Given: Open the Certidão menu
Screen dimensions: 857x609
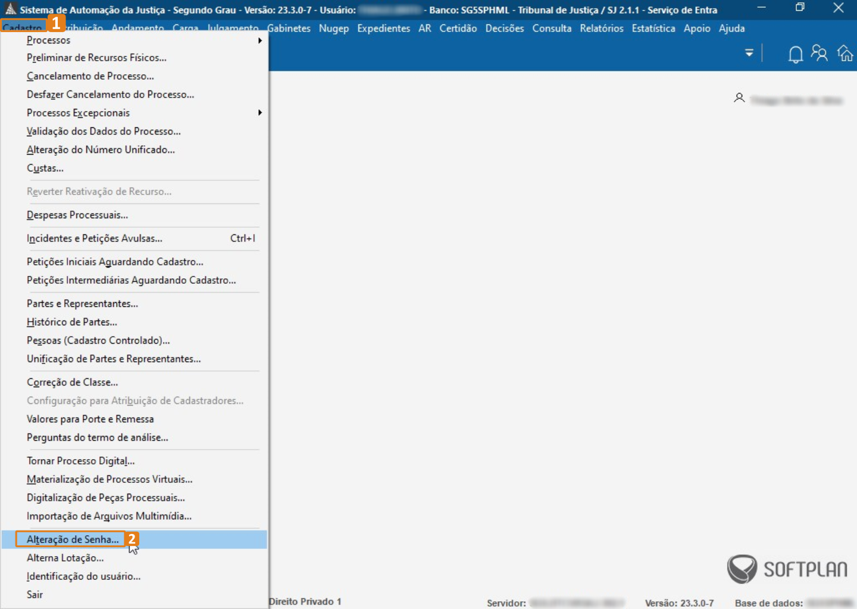Looking at the screenshot, I should 458,28.
